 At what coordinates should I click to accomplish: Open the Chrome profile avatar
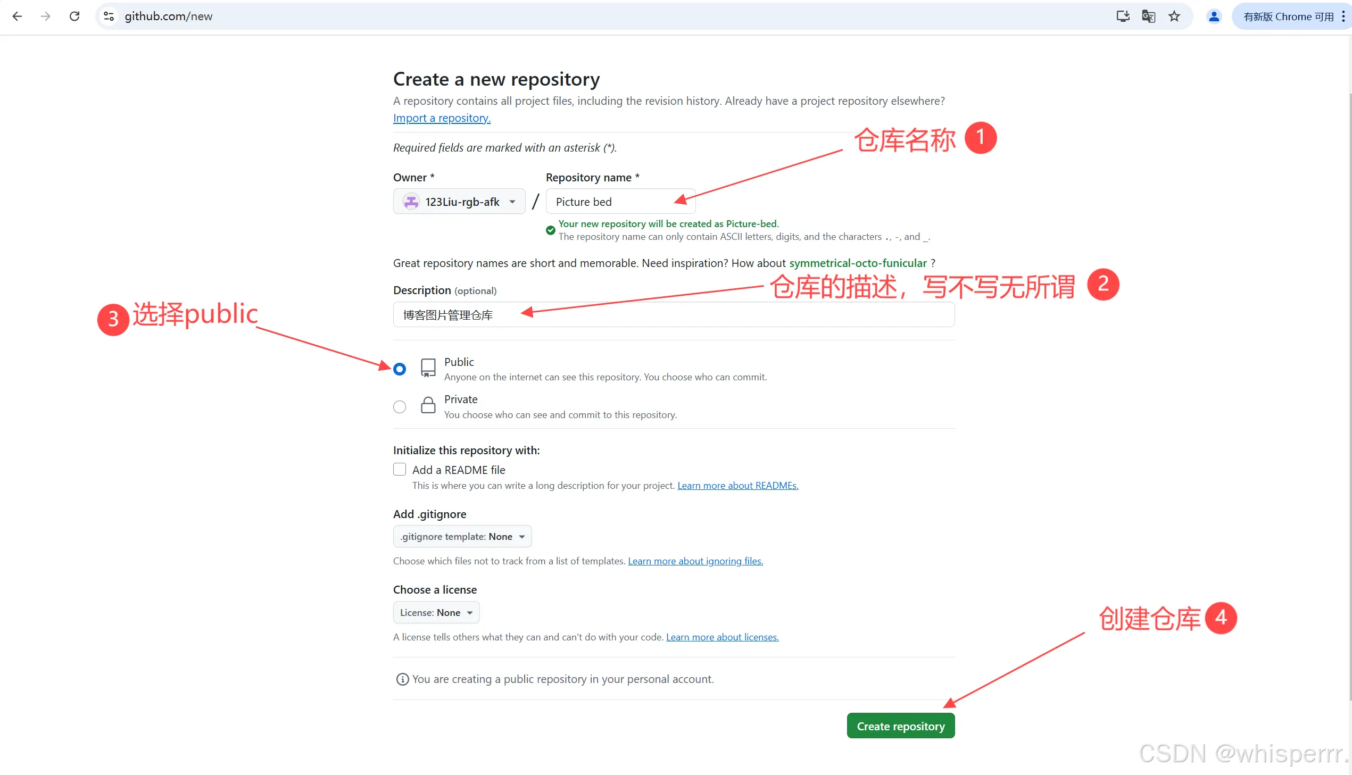(1214, 16)
